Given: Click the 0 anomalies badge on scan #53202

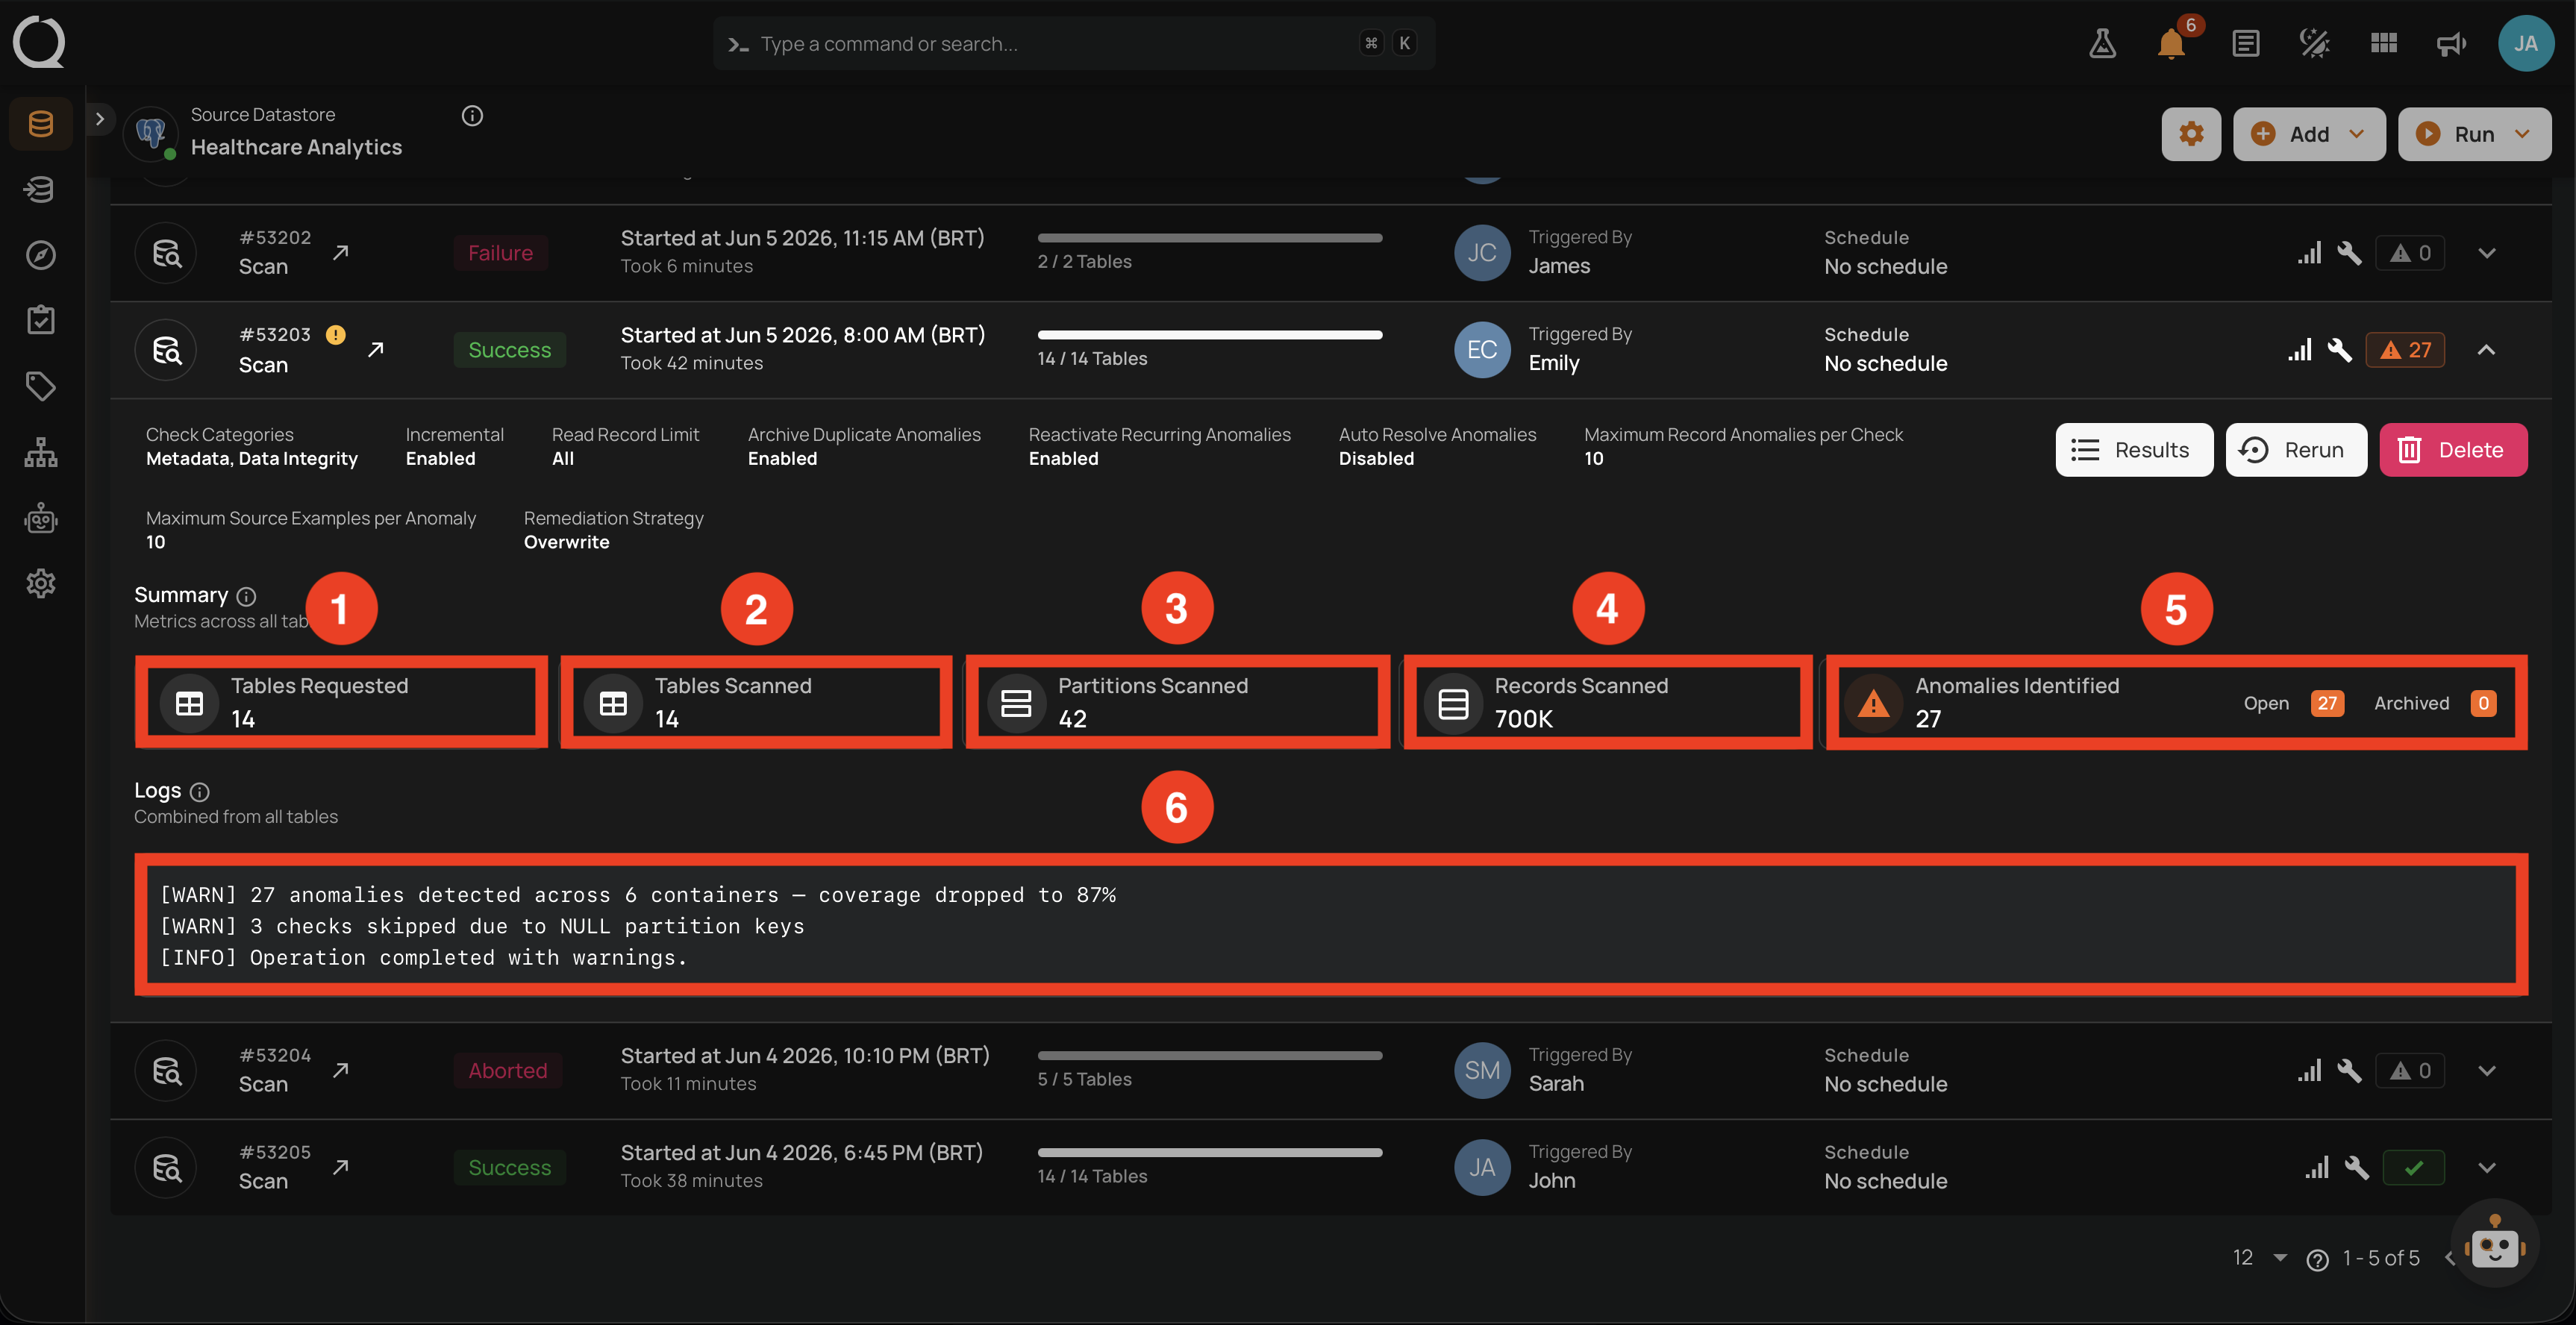Looking at the screenshot, I should pyautogui.click(x=2410, y=253).
